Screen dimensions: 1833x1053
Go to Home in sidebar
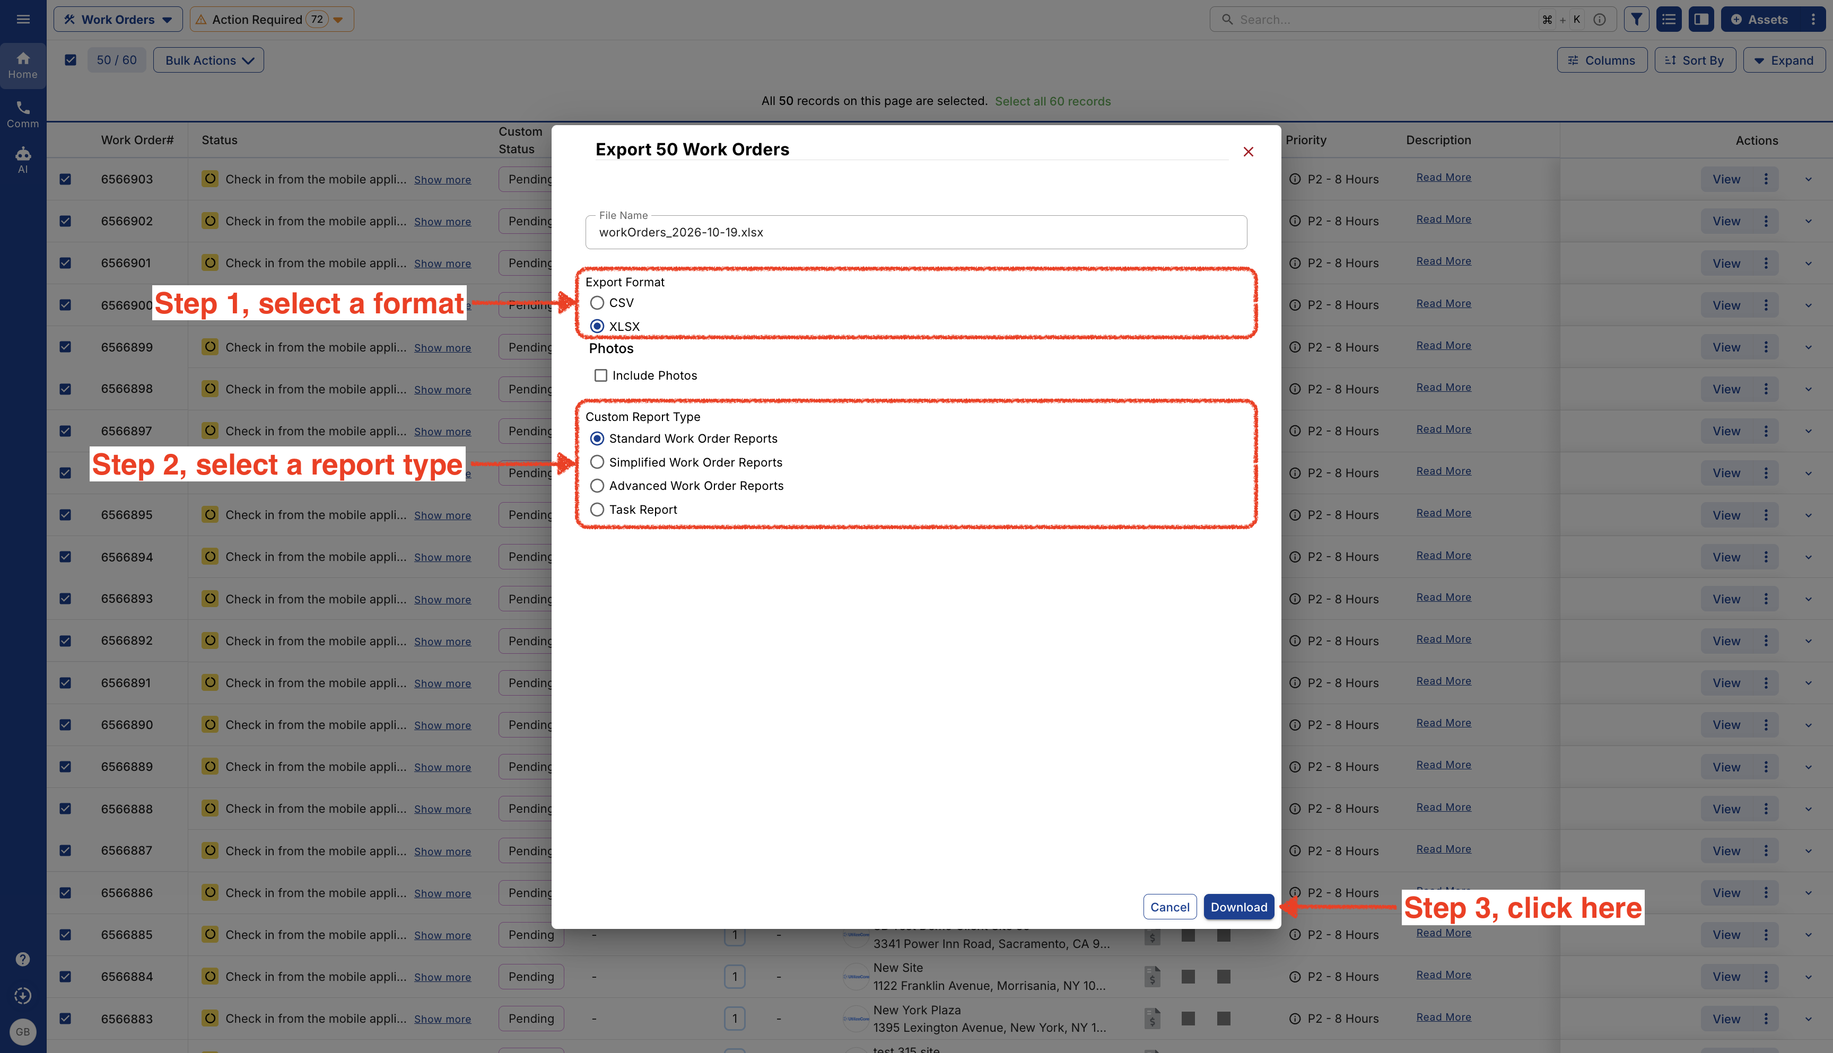(x=23, y=65)
